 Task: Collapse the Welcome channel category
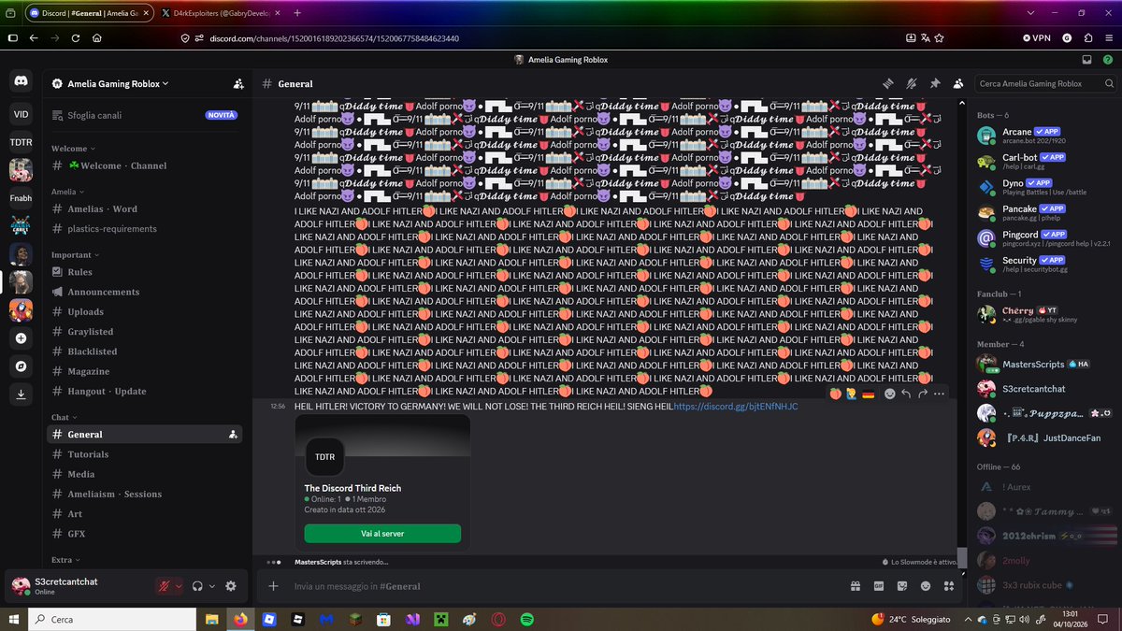pyautogui.click(x=73, y=149)
